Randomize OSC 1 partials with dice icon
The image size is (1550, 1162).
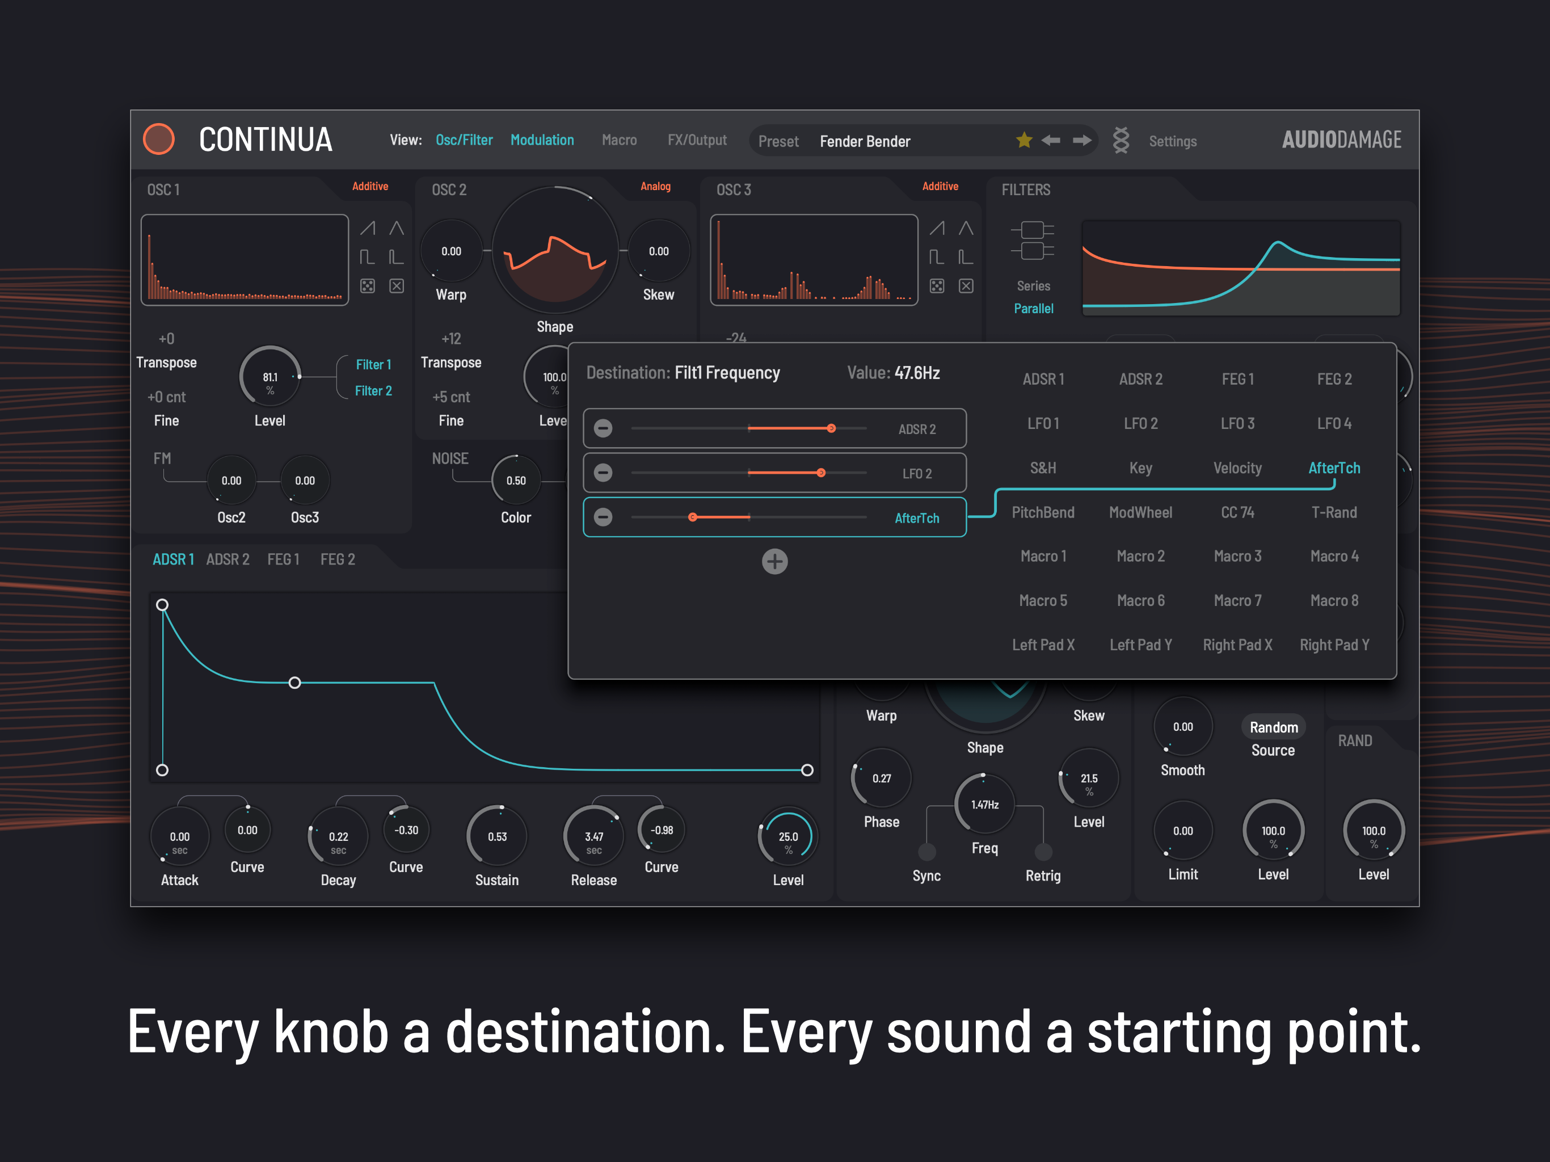click(367, 286)
